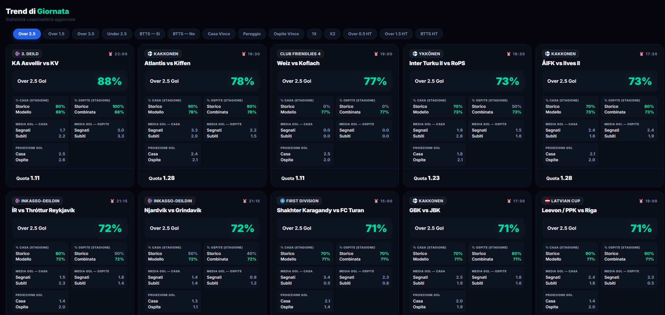
Task: Click the 71% probability on Shakhter Karagandy card
Action: click(376, 228)
